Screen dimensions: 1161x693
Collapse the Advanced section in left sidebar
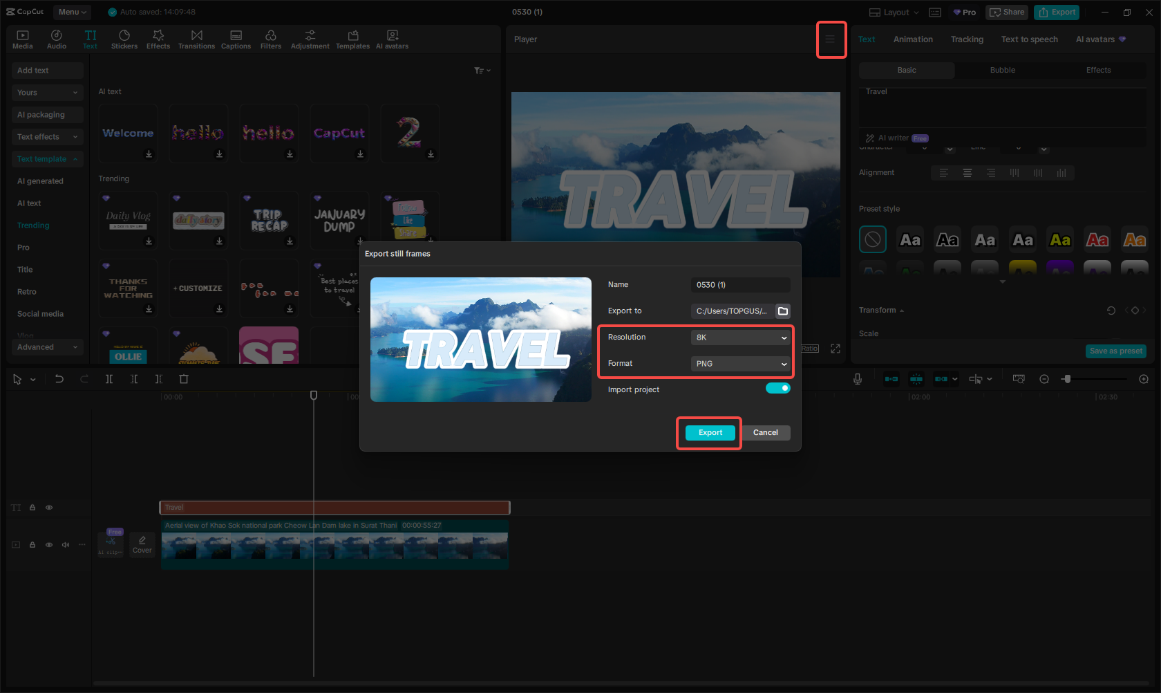click(x=47, y=346)
